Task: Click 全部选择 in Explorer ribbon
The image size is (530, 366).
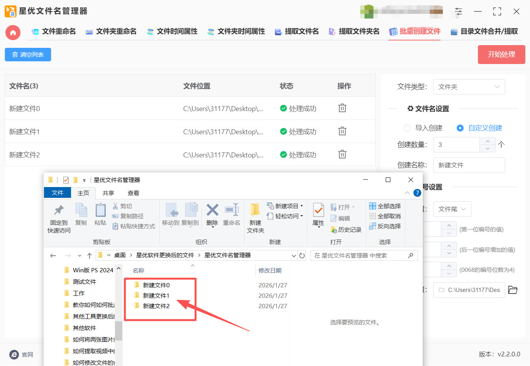Action: (385, 206)
